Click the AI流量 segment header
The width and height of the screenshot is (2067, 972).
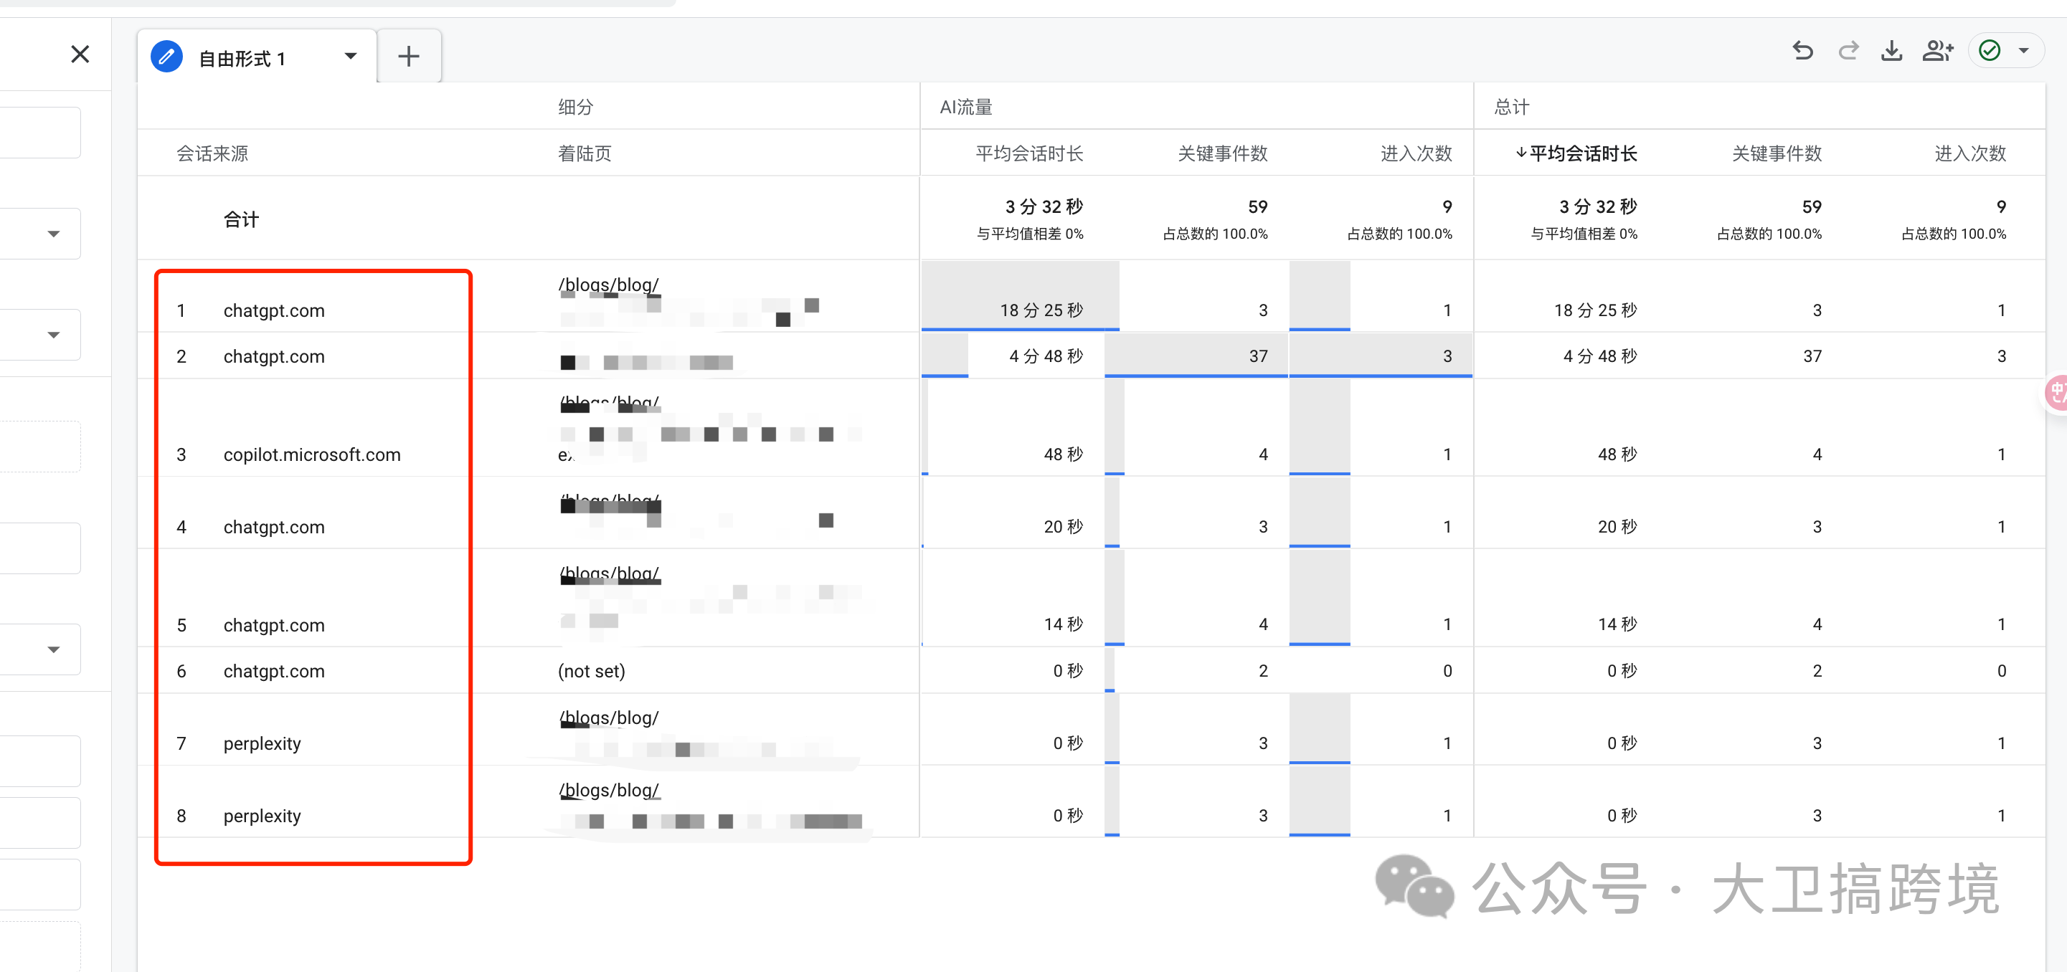[x=967, y=106]
